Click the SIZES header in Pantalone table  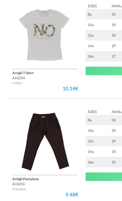[92, 112]
